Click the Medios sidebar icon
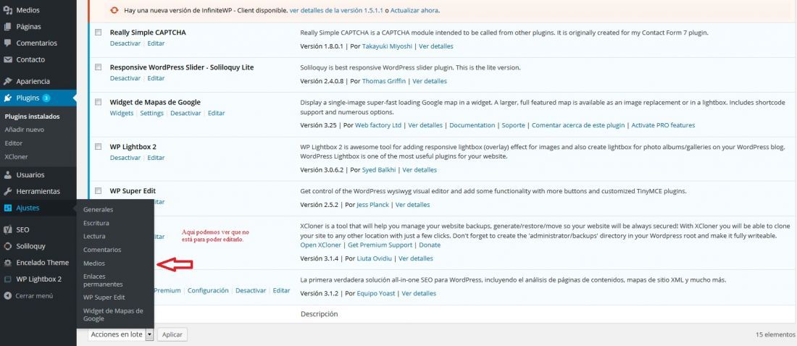 (8, 10)
